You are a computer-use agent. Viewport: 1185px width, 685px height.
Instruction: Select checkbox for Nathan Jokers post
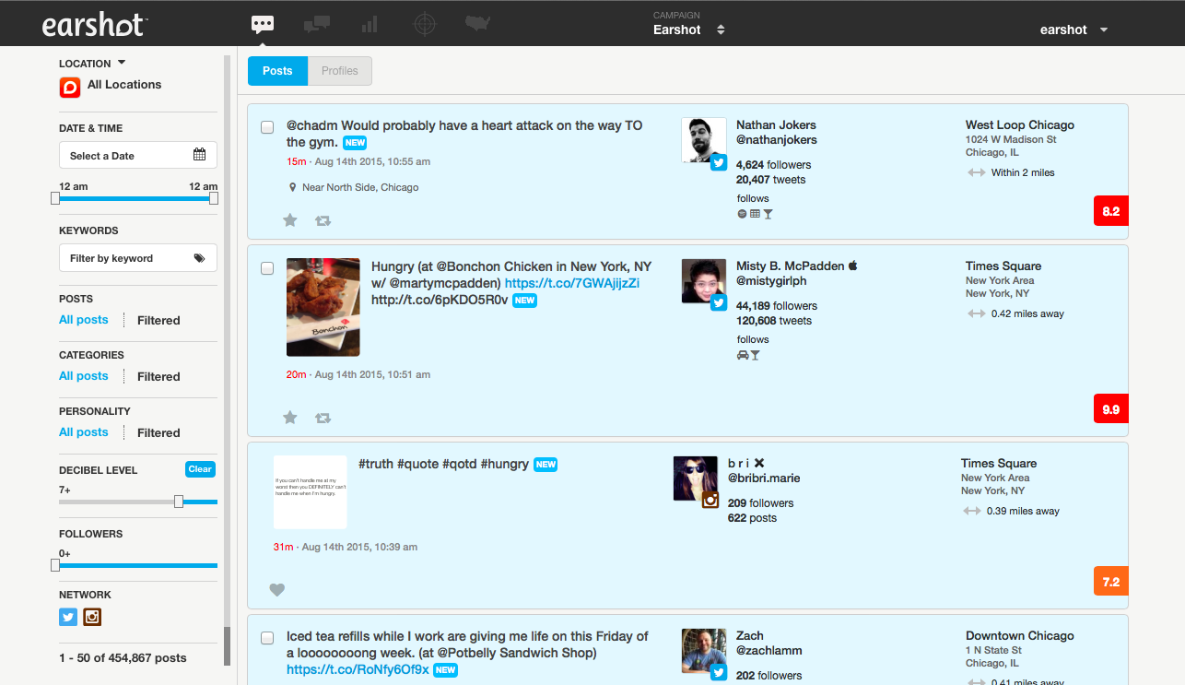(267, 127)
